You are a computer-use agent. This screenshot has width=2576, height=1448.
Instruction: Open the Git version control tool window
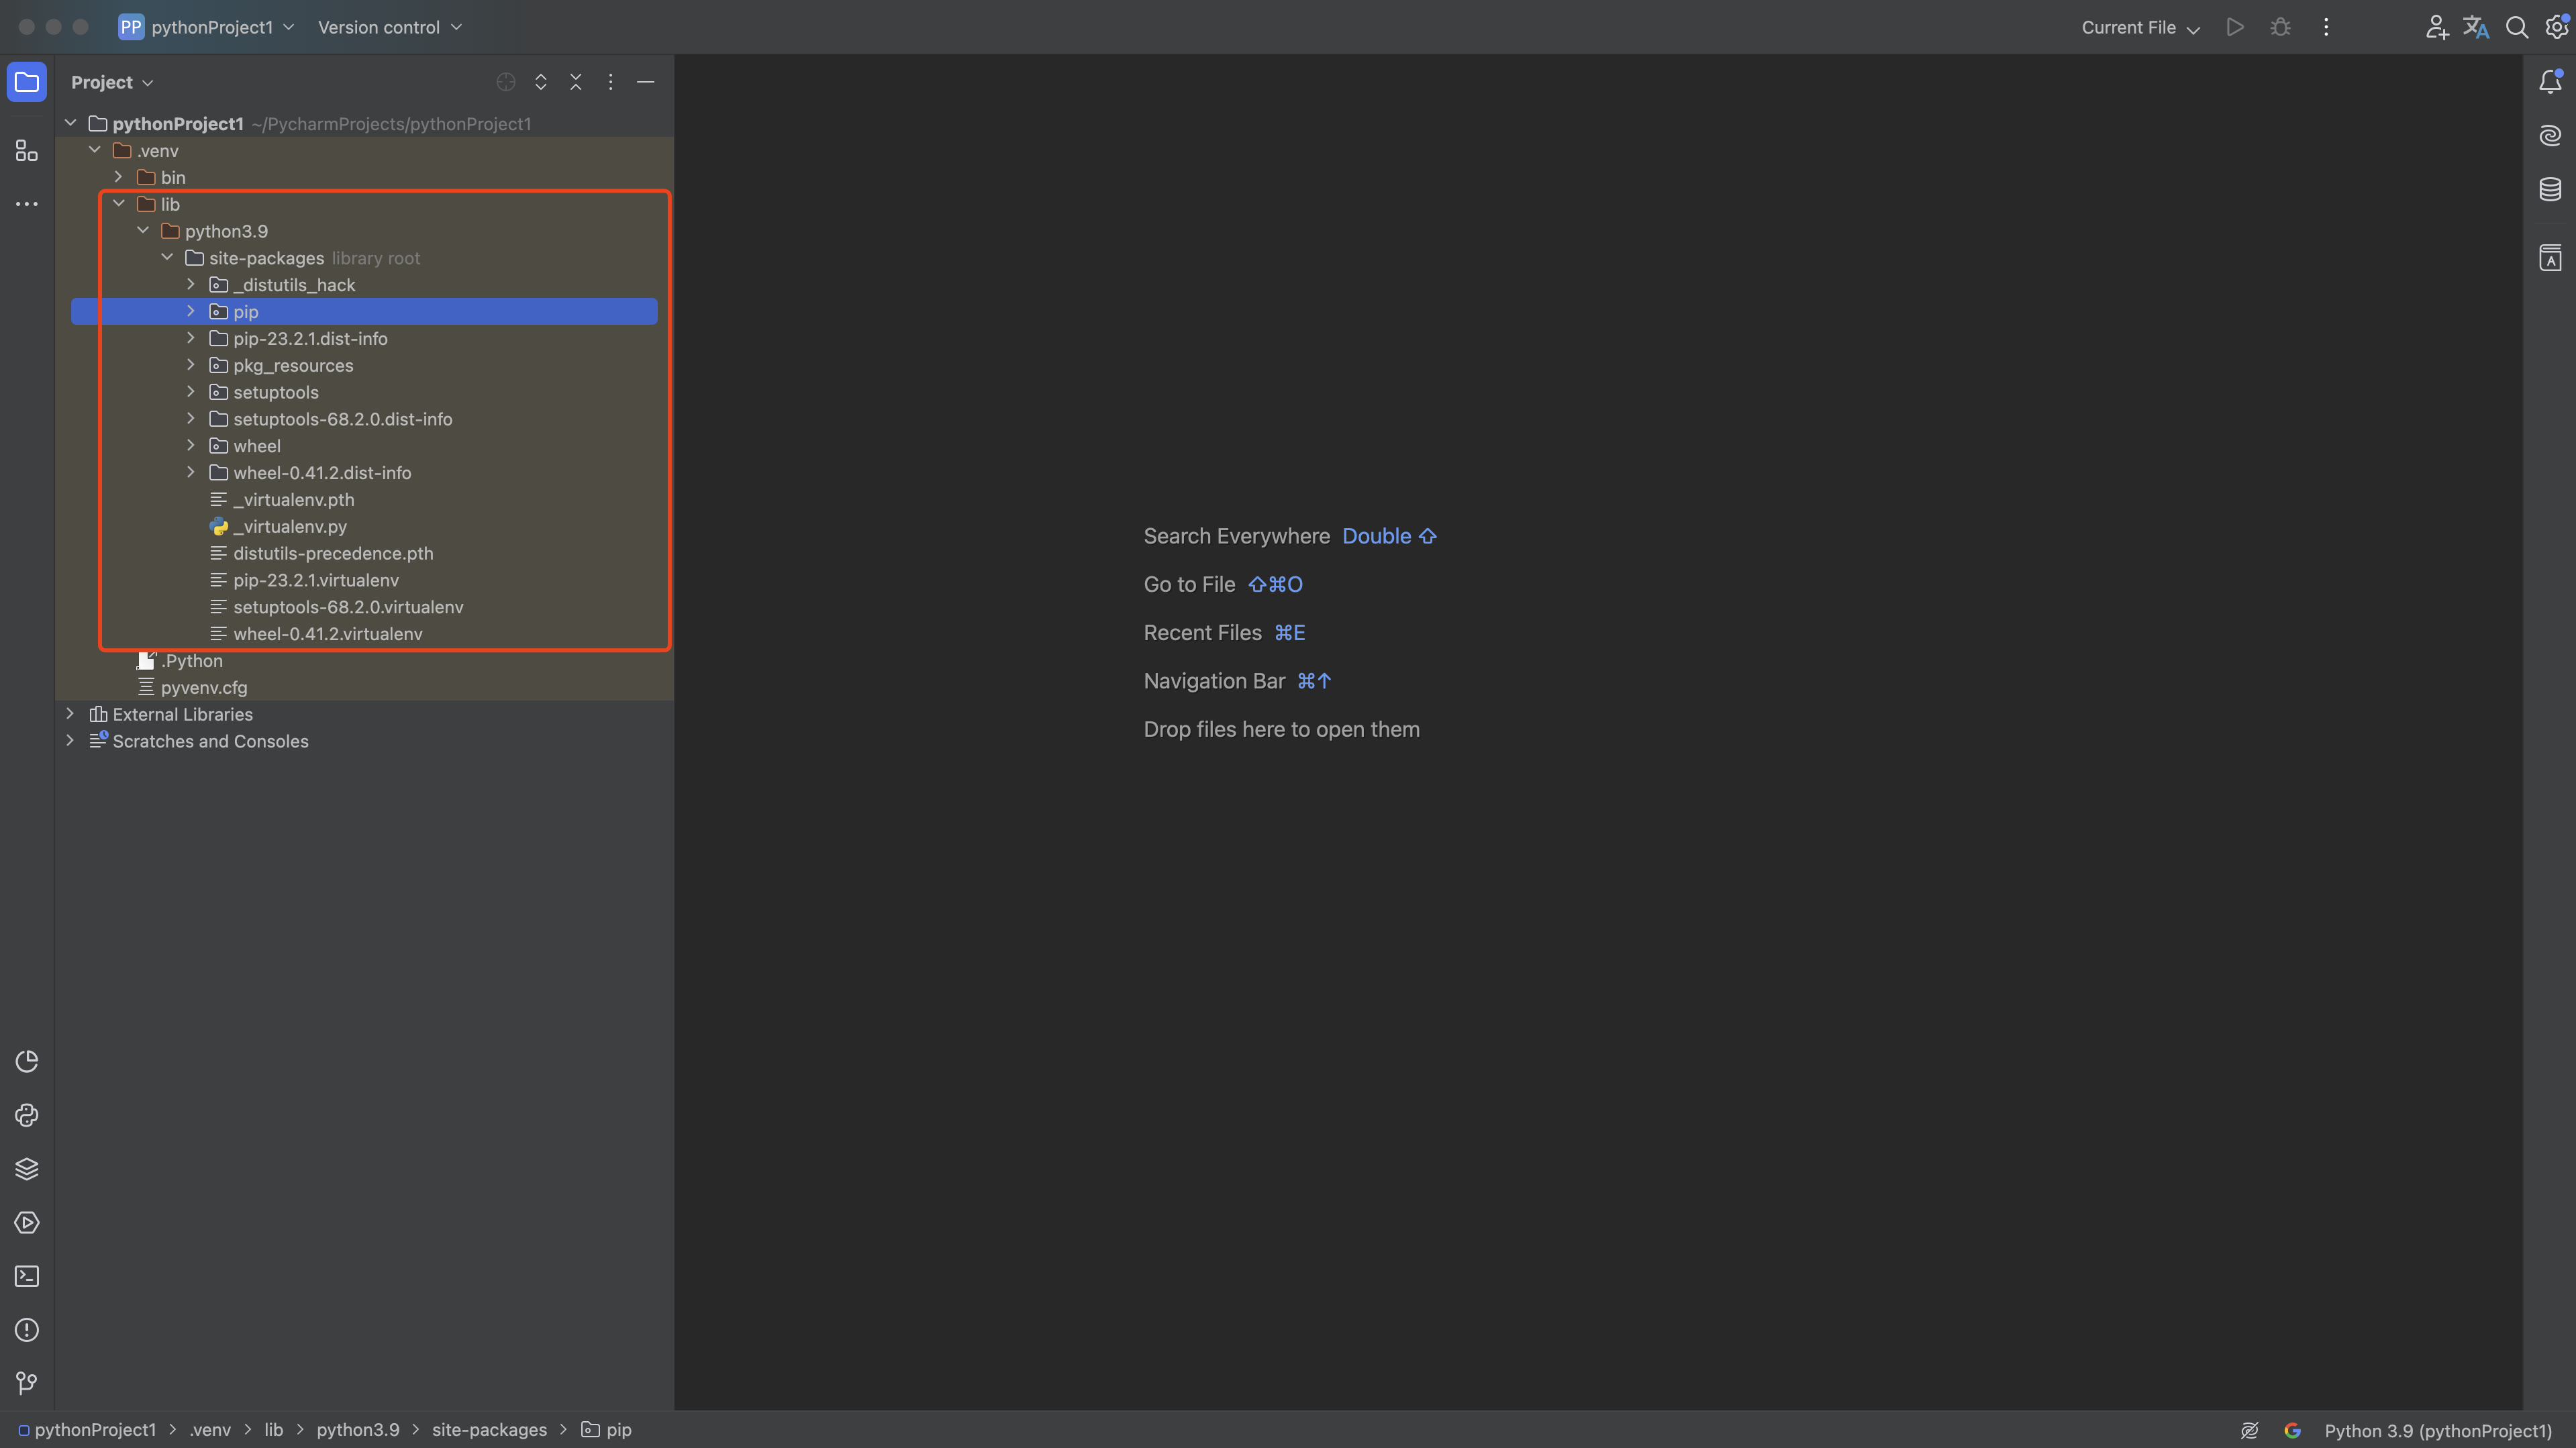click(x=27, y=1383)
